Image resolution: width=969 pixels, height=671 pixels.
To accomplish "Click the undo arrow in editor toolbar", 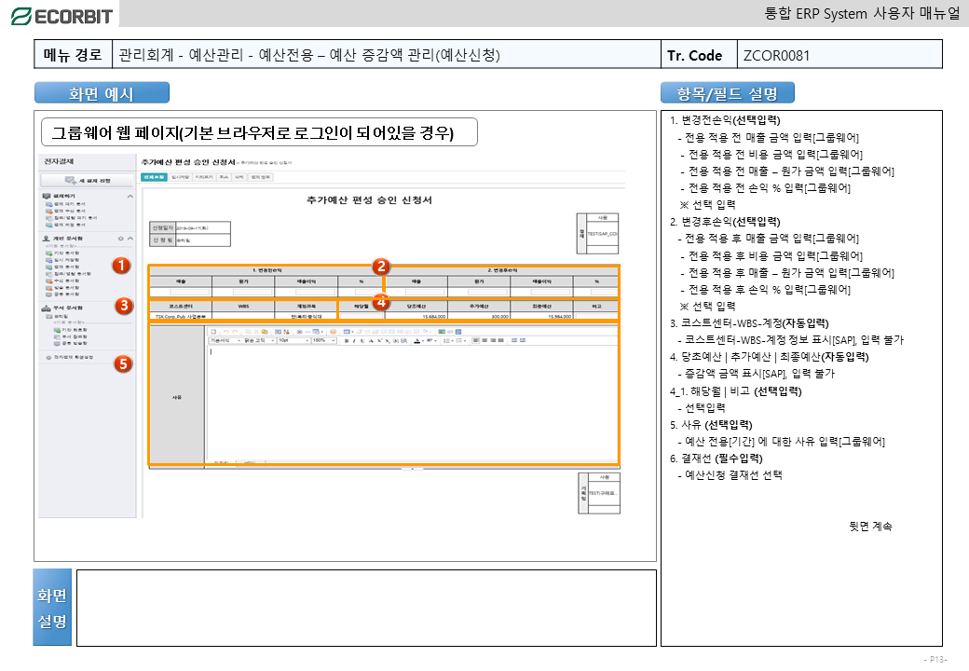I will (x=225, y=331).
